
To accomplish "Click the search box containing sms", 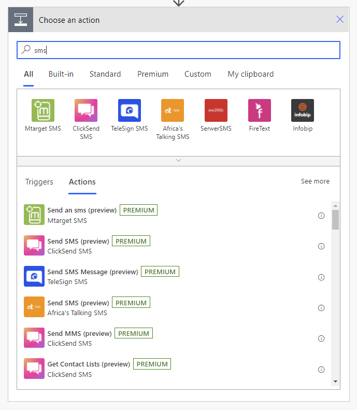I will [x=178, y=50].
